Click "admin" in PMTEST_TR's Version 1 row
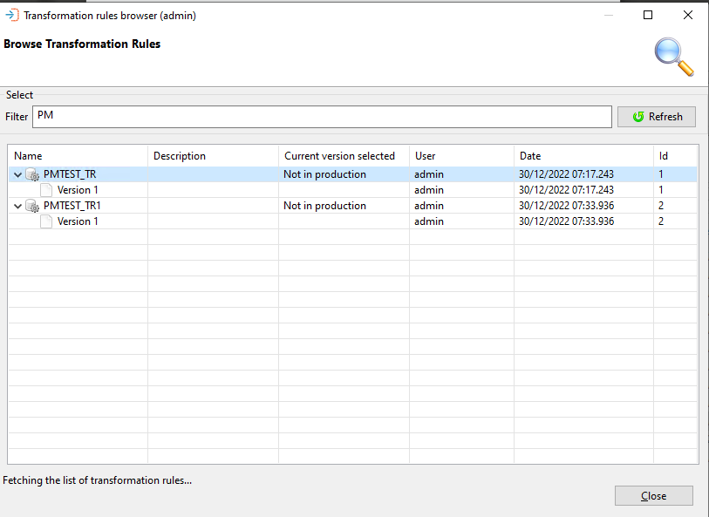The image size is (709, 517). (x=429, y=190)
